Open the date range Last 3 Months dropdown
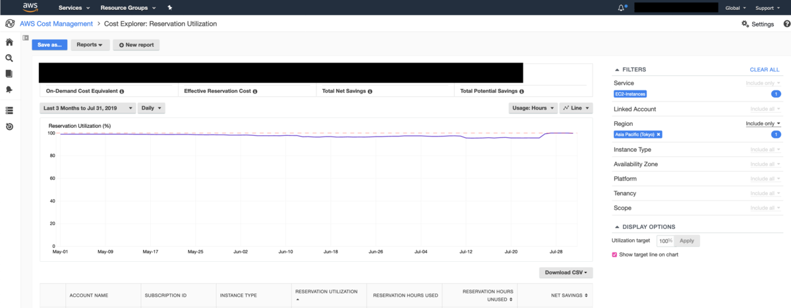 [88, 108]
